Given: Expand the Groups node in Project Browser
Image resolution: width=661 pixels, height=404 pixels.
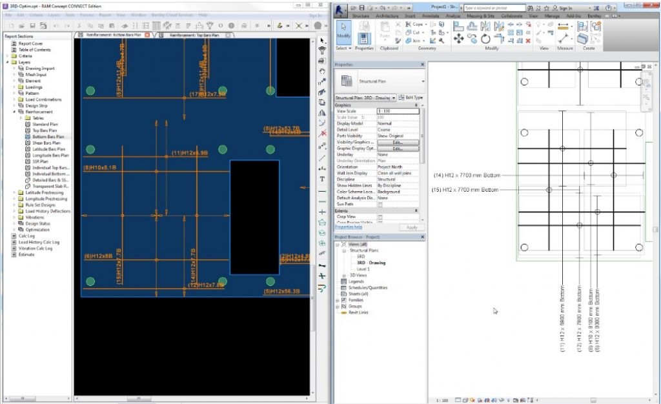Looking at the screenshot, I should 337,307.
